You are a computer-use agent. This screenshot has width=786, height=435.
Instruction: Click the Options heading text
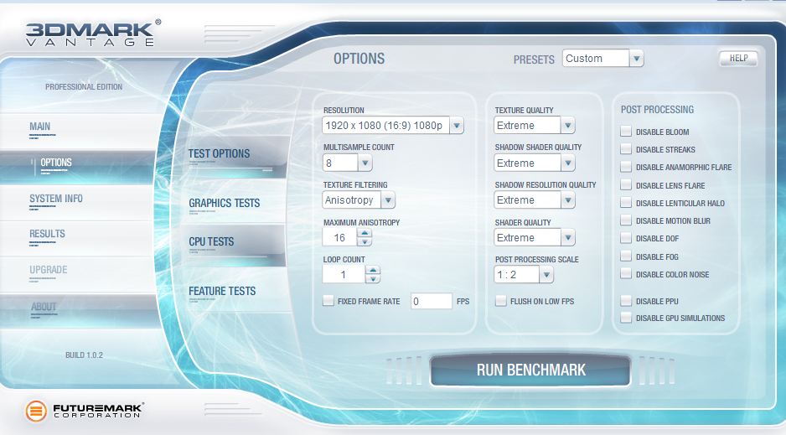(x=359, y=59)
